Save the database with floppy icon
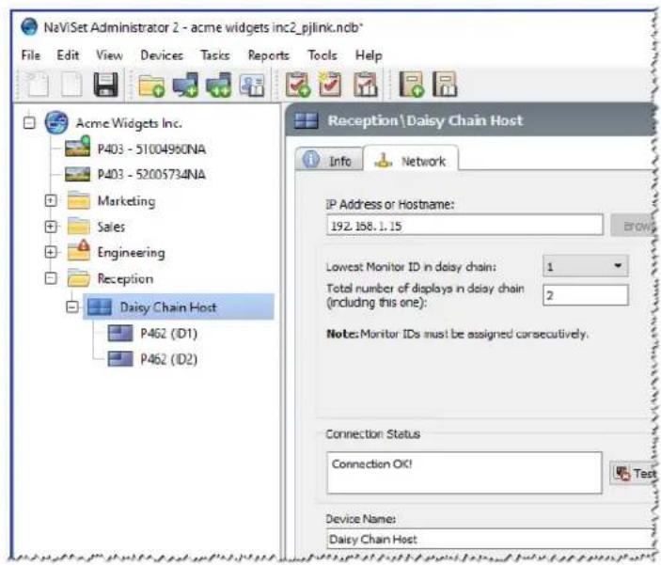The image size is (661, 565). tap(105, 84)
